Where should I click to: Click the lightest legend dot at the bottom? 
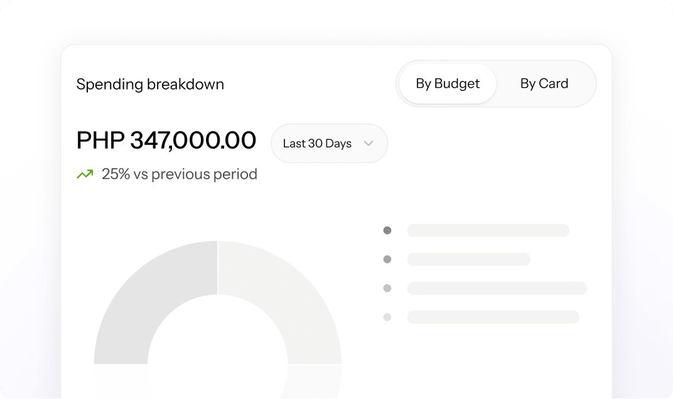[387, 317]
